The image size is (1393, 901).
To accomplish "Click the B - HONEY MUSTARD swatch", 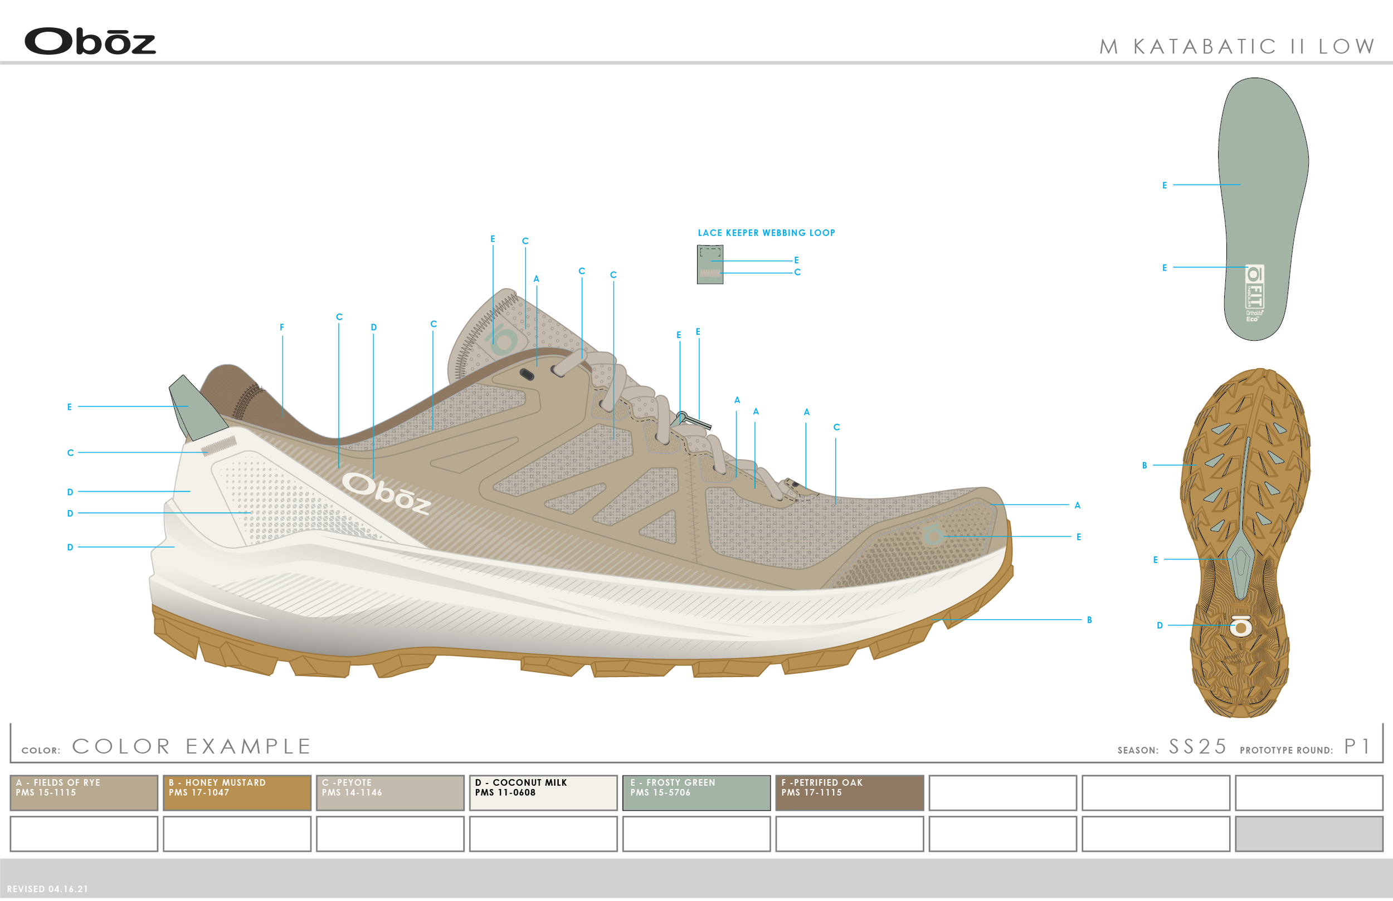I will tap(237, 793).
